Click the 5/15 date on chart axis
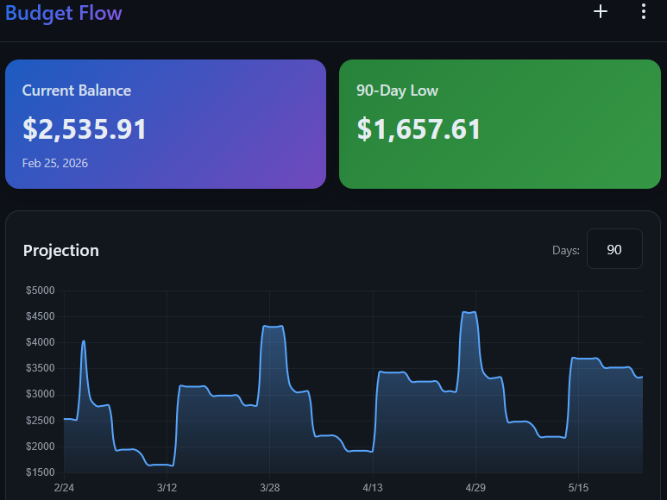 (x=579, y=487)
